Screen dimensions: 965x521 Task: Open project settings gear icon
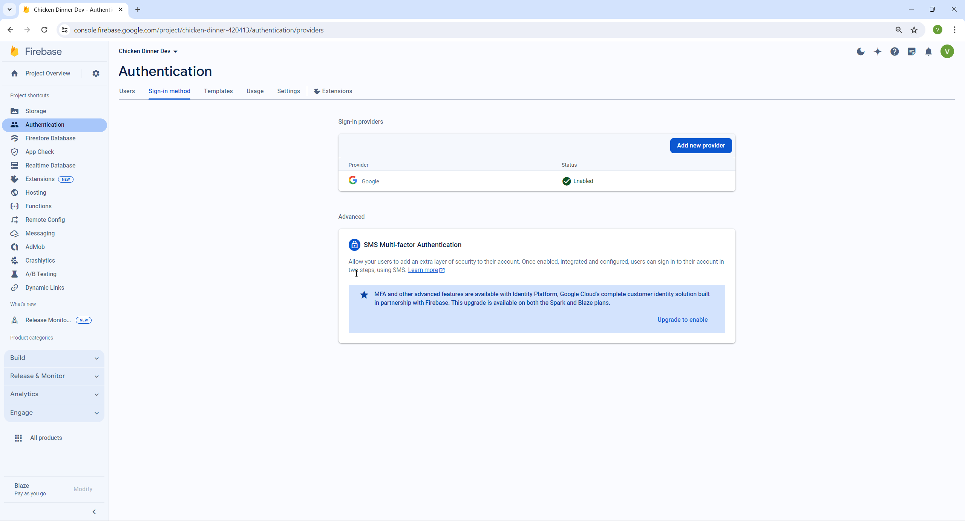(96, 73)
